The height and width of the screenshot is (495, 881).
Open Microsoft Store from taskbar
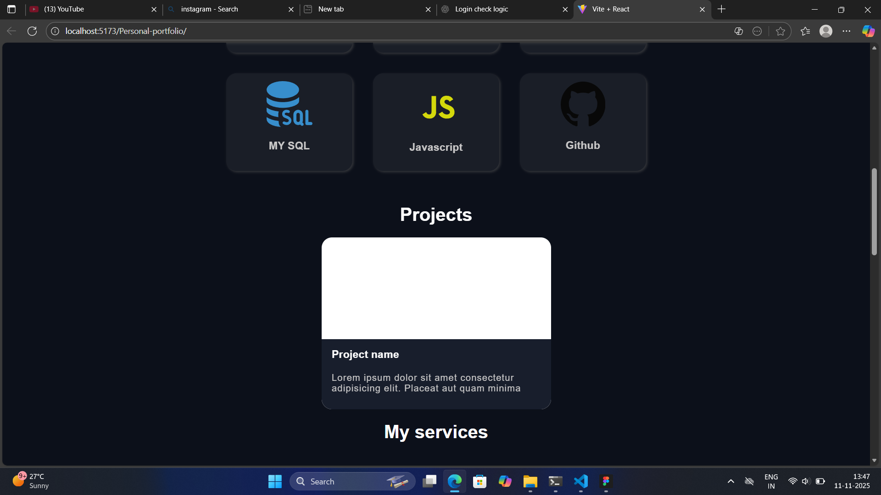tap(480, 481)
